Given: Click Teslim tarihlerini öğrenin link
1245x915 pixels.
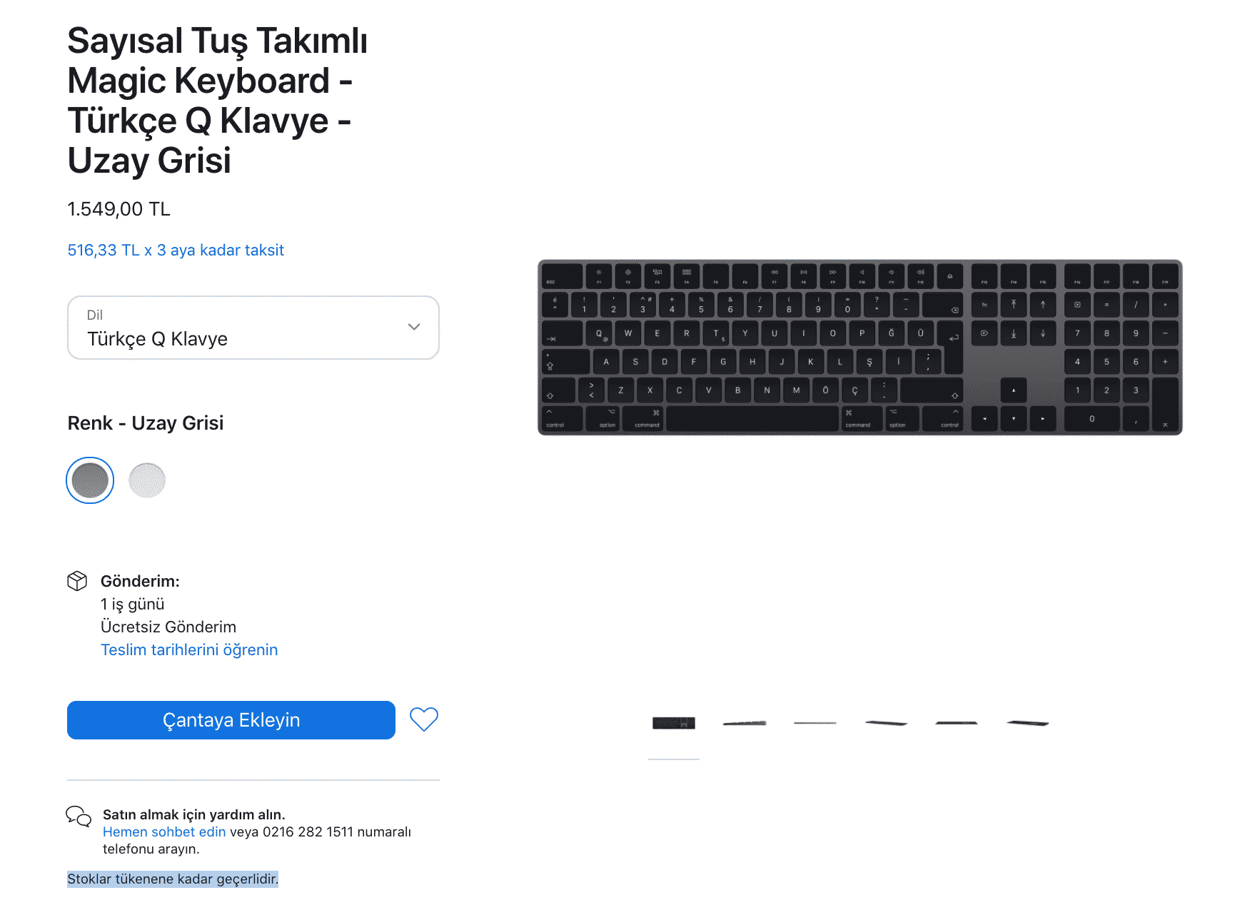Looking at the screenshot, I should pyautogui.click(x=189, y=650).
